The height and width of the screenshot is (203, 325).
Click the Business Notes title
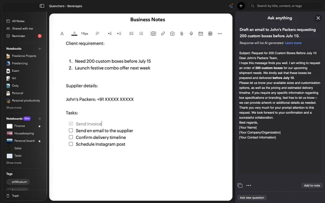148,20
